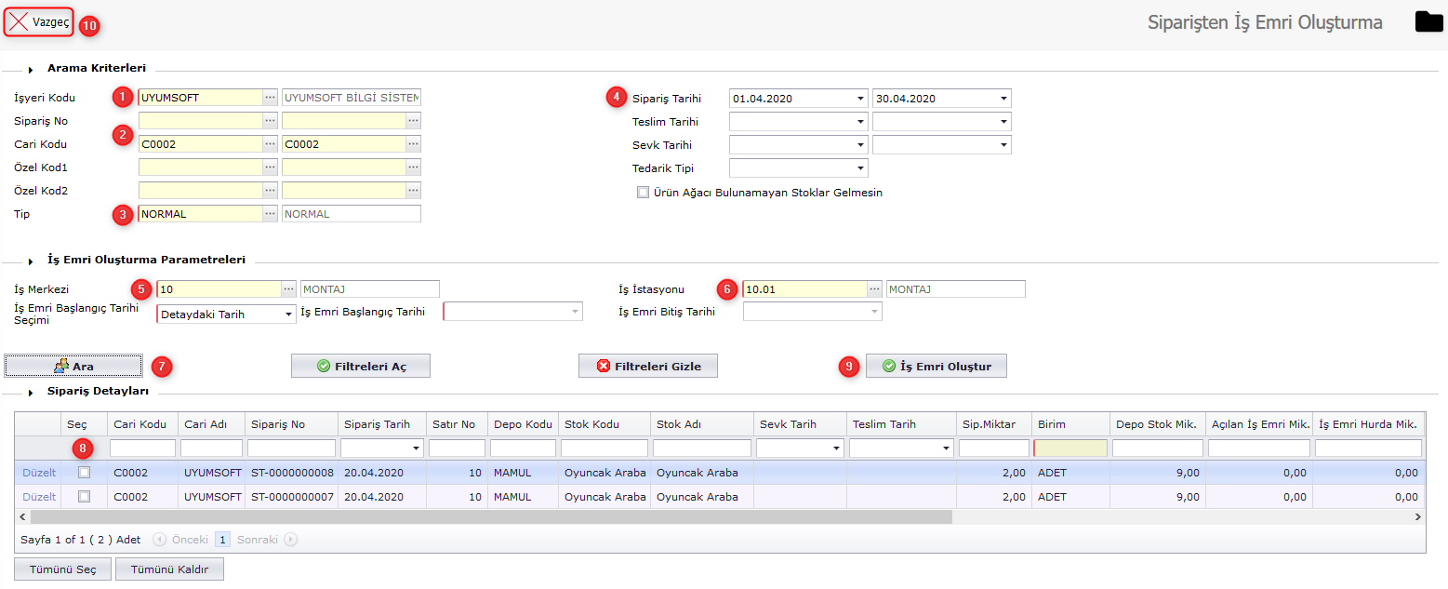
Task: Click Filtreleri Aç button
Action: [361, 366]
